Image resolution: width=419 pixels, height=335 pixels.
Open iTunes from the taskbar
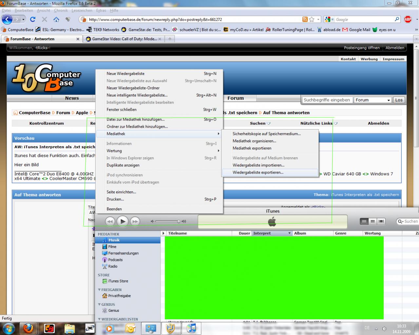pyautogui.click(x=192, y=328)
